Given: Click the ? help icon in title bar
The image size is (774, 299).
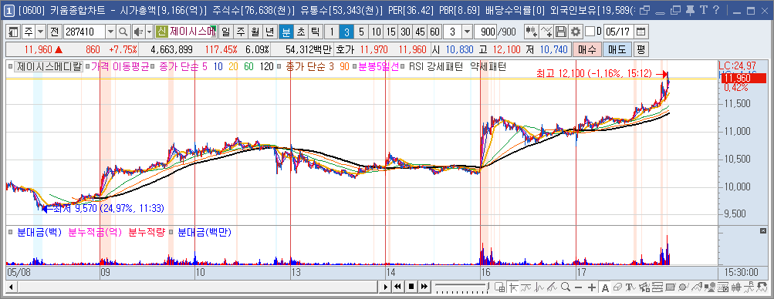Looking at the screenshot, I should (x=716, y=10).
